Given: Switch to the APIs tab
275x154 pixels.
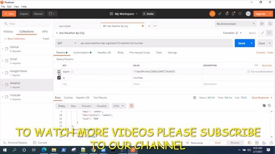Looking at the screenshot, I should [45, 31].
